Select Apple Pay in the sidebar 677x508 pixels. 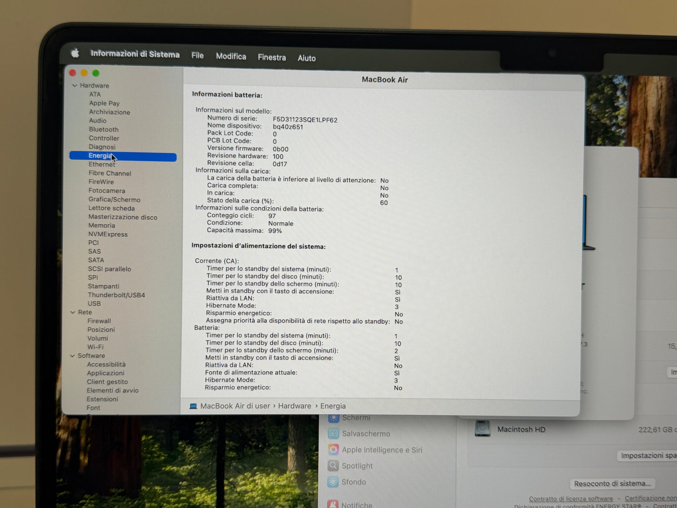[104, 103]
